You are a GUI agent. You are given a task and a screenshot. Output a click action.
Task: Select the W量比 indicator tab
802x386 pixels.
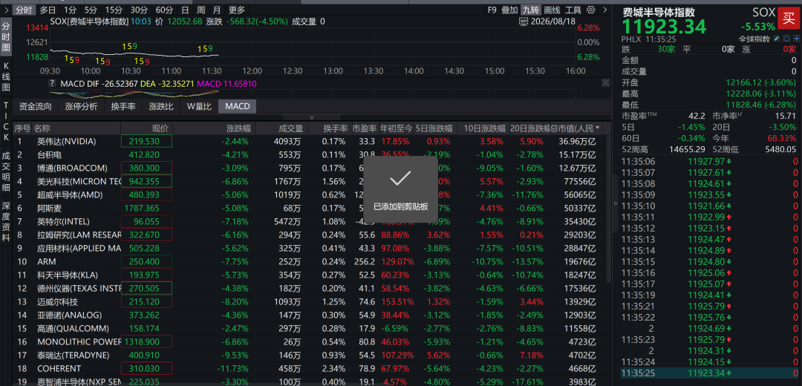coord(199,106)
